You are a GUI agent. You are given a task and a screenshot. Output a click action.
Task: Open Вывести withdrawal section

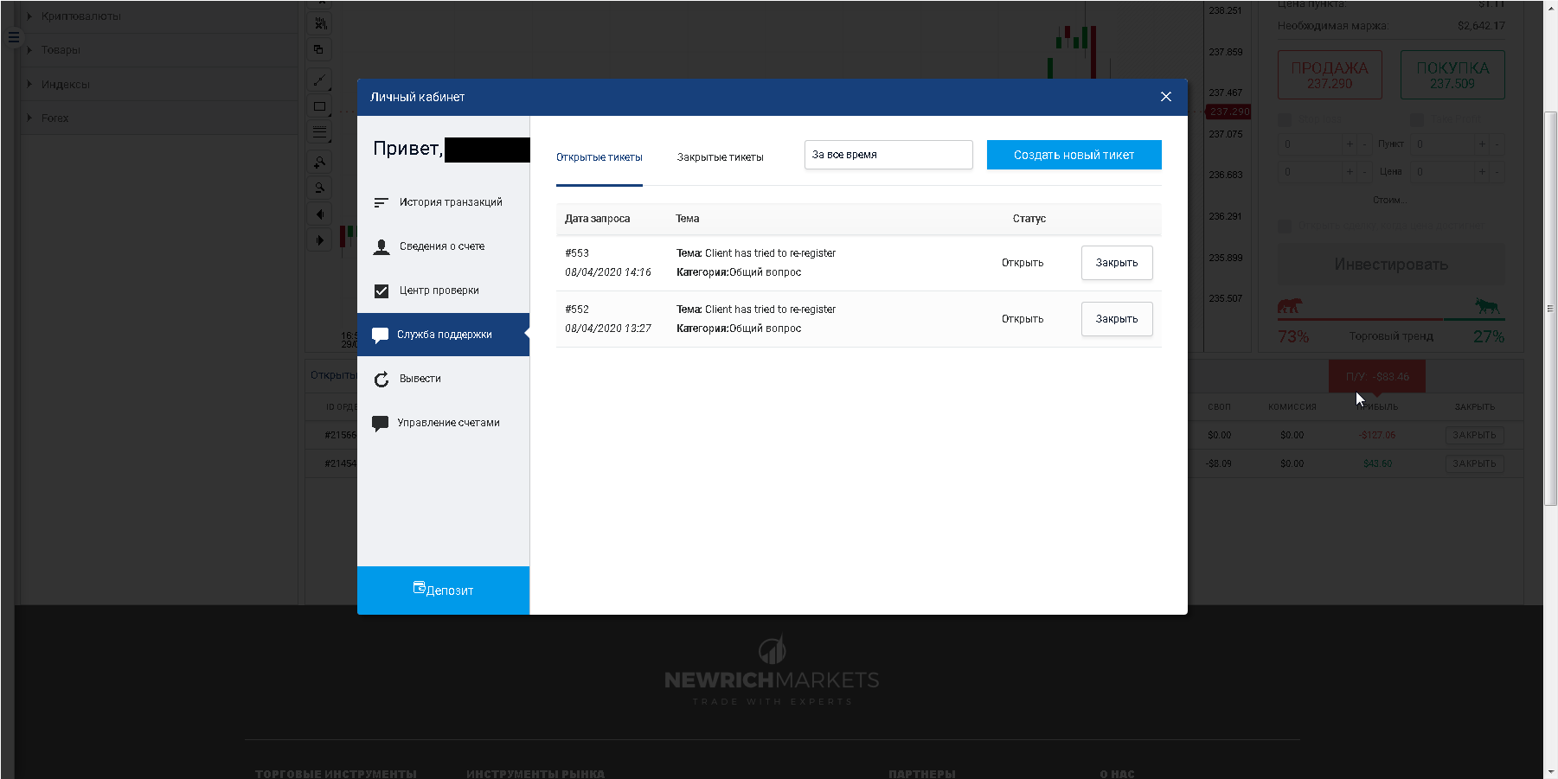coord(443,379)
